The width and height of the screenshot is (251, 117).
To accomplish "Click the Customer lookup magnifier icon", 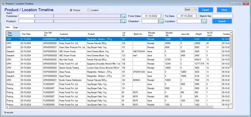I will coord(123,16).
